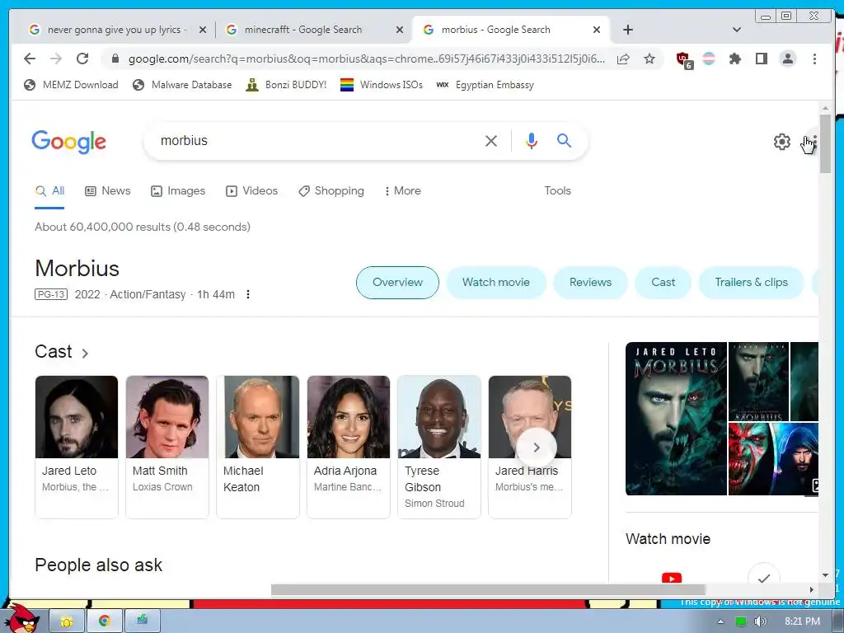Select the Shopping search filter
Image resolution: width=844 pixels, height=633 pixels.
pos(331,191)
